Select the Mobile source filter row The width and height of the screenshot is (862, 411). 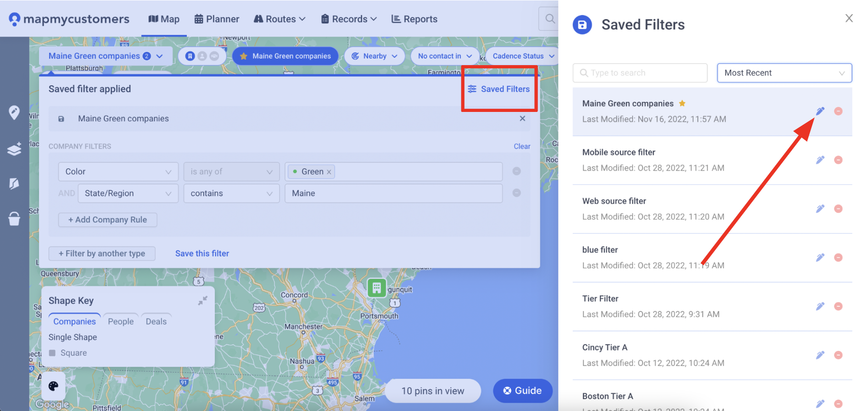712,160
